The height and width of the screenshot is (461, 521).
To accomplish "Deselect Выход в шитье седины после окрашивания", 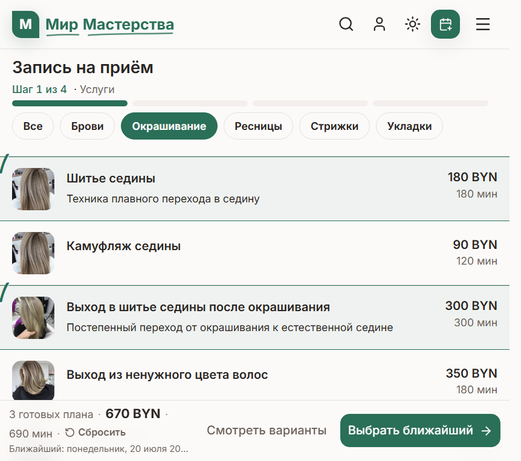I will (254, 317).
